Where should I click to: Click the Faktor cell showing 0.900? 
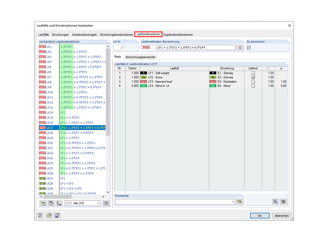point(133,86)
